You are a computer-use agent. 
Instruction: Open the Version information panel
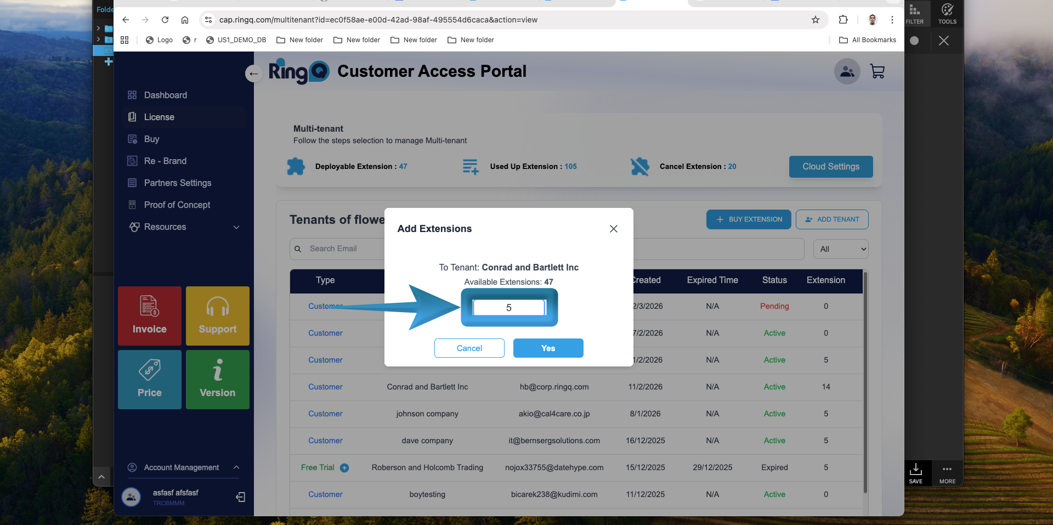[x=217, y=379]
